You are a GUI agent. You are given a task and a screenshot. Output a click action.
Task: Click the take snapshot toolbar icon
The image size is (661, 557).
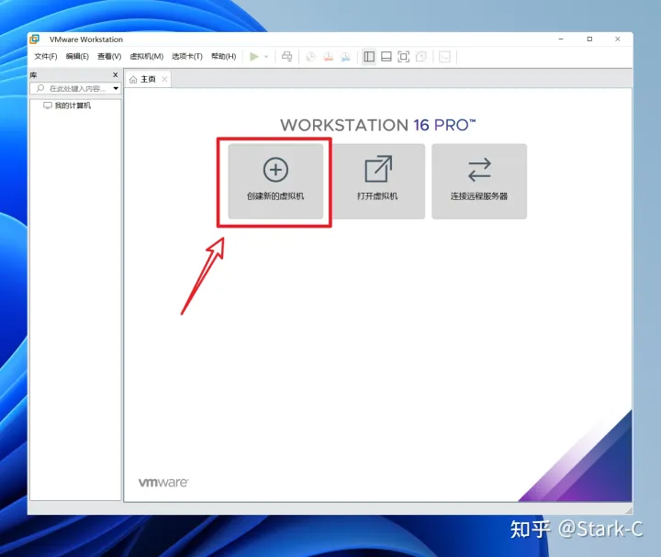310,57
